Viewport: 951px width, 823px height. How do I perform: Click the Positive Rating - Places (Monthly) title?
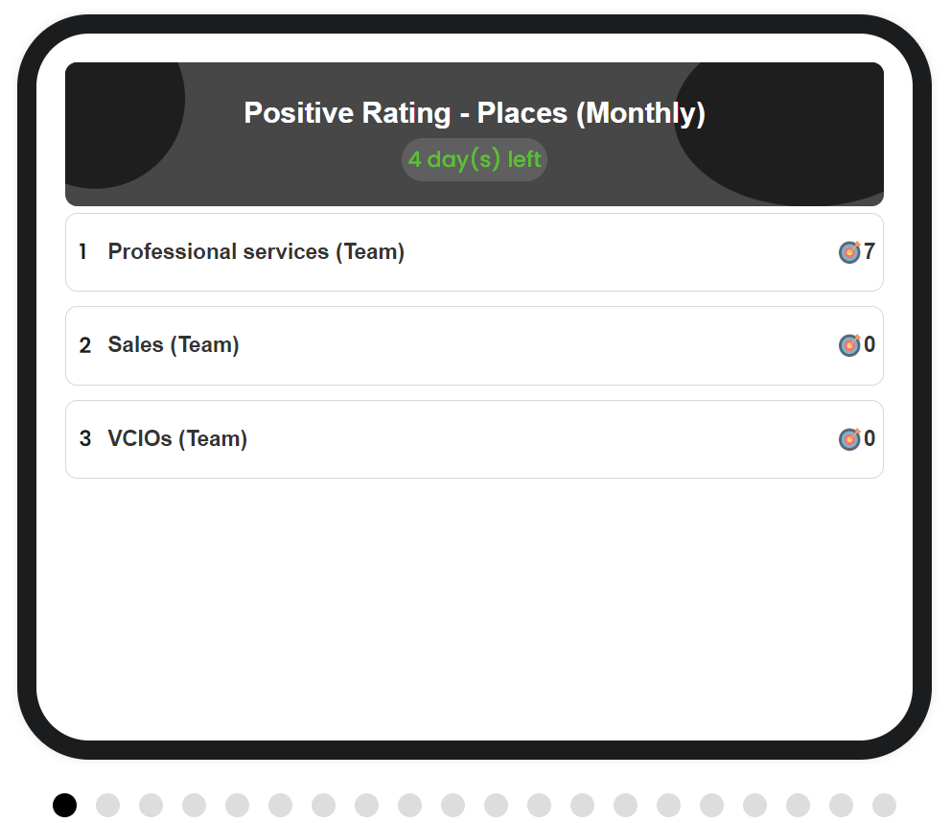tap(475, 113)
